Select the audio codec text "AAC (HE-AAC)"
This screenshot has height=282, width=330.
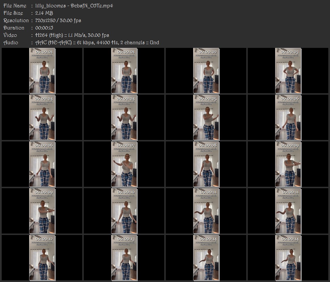[x=53, y=43]
